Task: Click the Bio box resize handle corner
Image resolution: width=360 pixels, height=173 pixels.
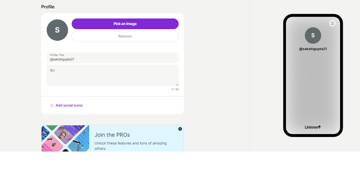Action: (x=177, y=85)
